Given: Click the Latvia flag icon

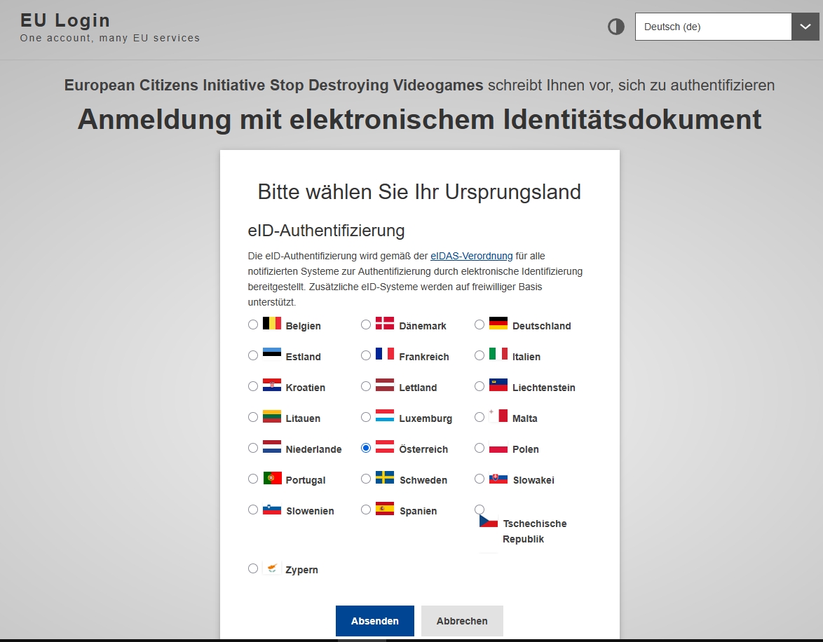Looking at the screenshot, I should pyautogui.click(x=385, y=385).
